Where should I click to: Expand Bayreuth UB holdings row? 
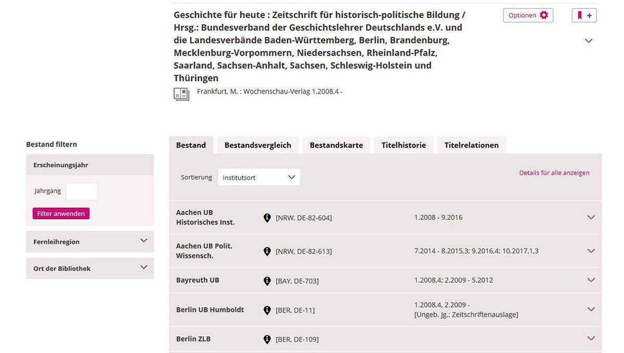click(x=591, y=280)
